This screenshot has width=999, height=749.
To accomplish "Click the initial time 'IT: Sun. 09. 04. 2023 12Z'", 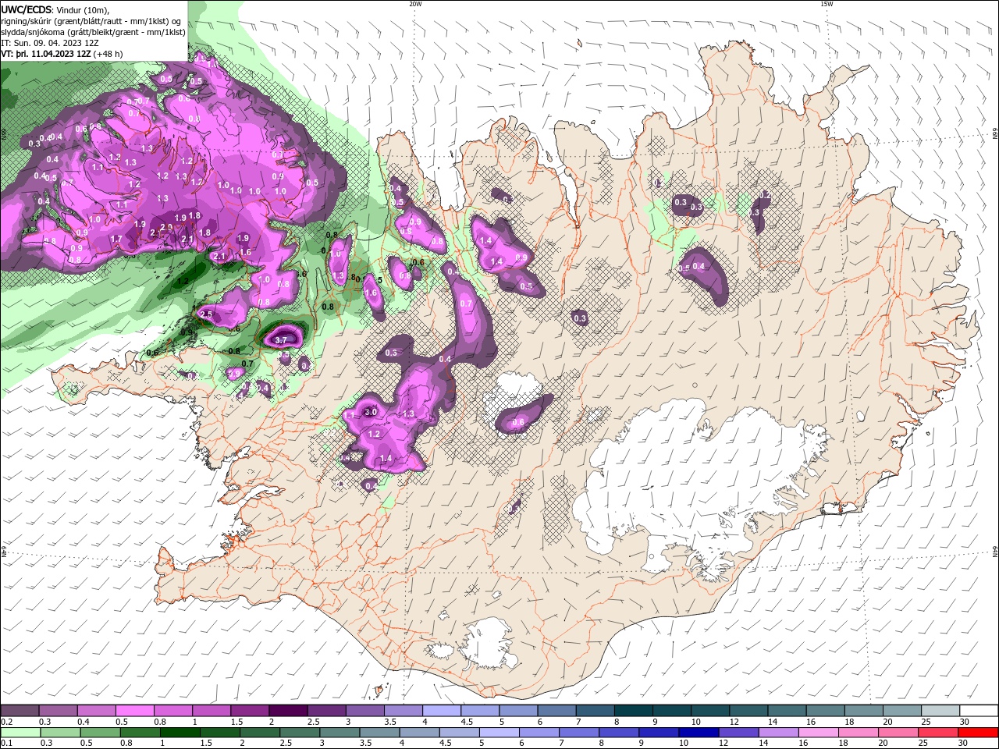I will click(x=50, y=43).
